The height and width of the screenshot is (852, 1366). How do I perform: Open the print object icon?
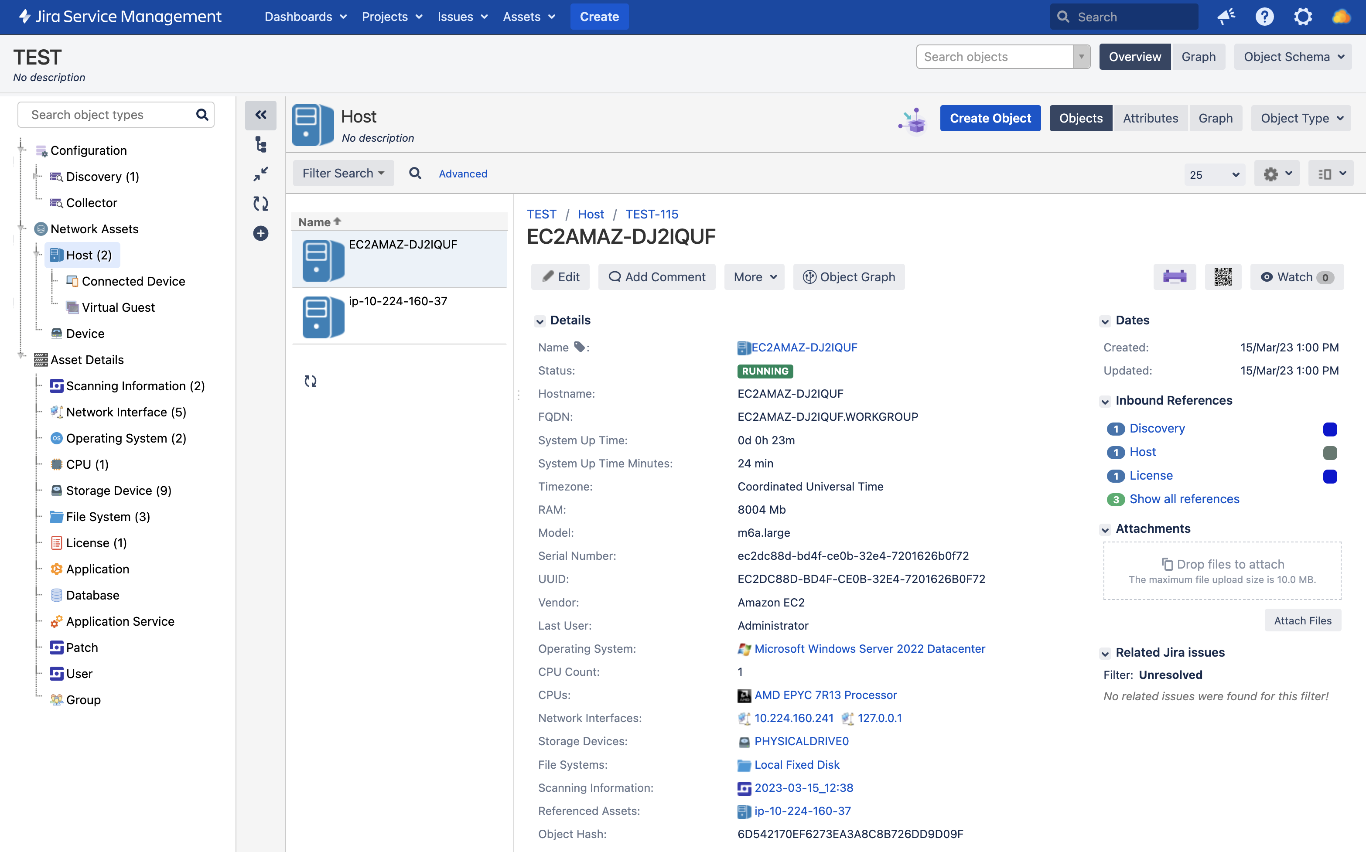pyautogui.click(x=1175, y=277)
